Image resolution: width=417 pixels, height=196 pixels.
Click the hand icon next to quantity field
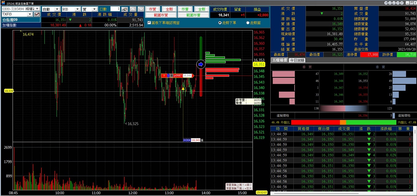[125, 9]
